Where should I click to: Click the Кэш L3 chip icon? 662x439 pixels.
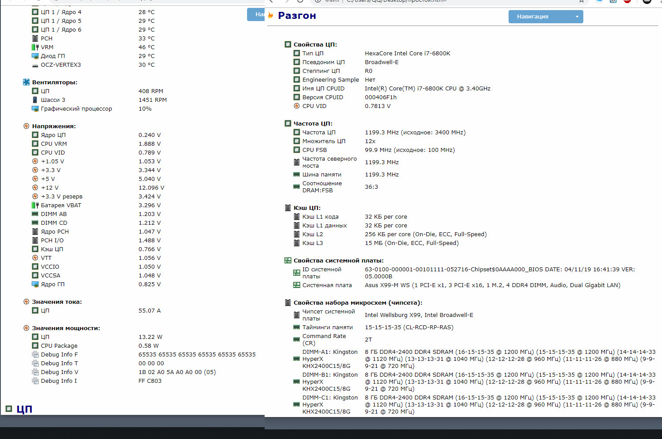pyautogui.click(x=297, y=243)
